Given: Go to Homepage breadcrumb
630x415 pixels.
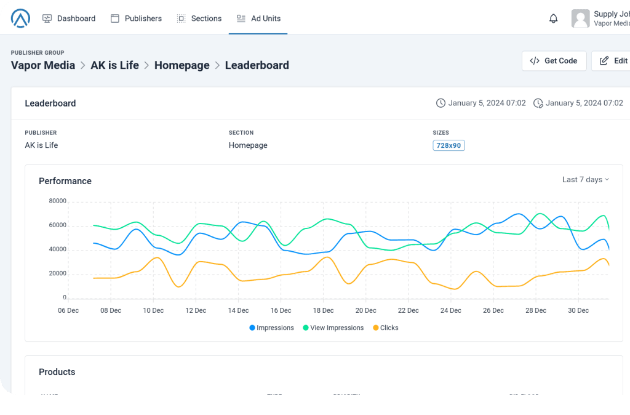Looking at the screenshot, I should pos(182,65).
